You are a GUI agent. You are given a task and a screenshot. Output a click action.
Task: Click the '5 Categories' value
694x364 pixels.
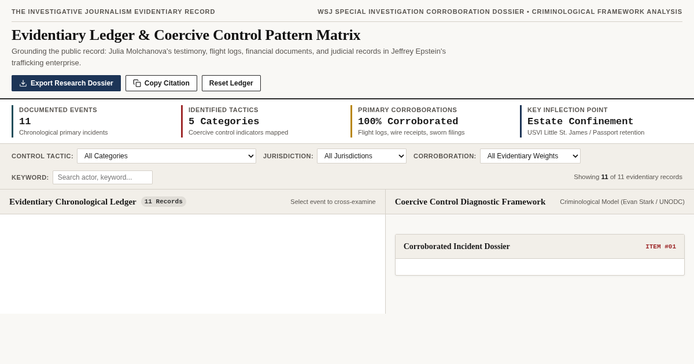[x=224, y=121]
